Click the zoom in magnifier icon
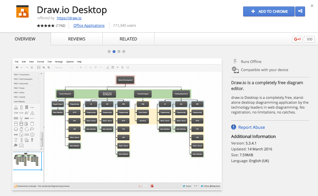 [x=44, y=68]
